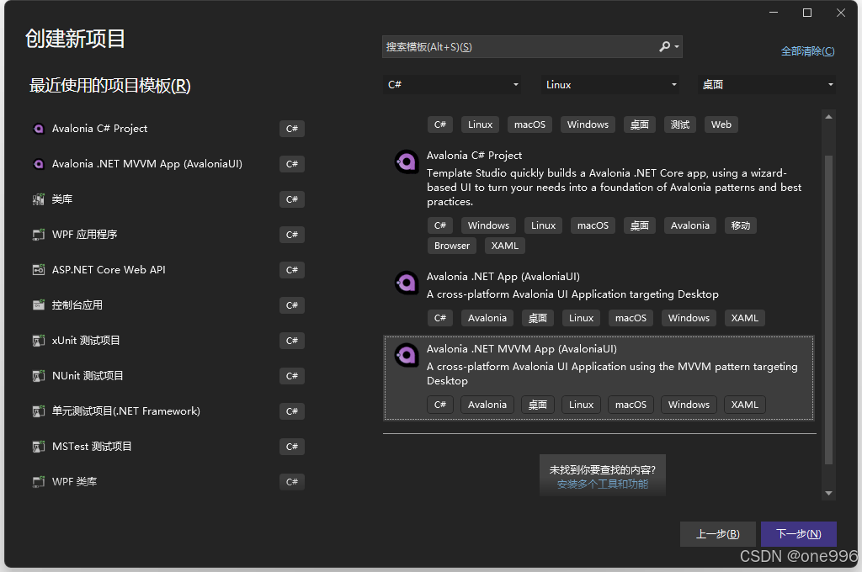Click the ASP.NET Core Web API template icon

coord(39,270)
